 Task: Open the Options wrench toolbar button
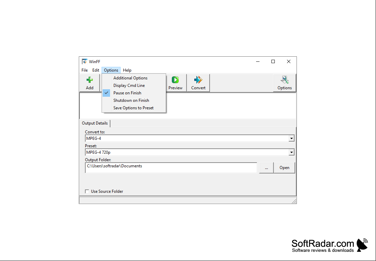pyautogui.click(x=285, y=83)
